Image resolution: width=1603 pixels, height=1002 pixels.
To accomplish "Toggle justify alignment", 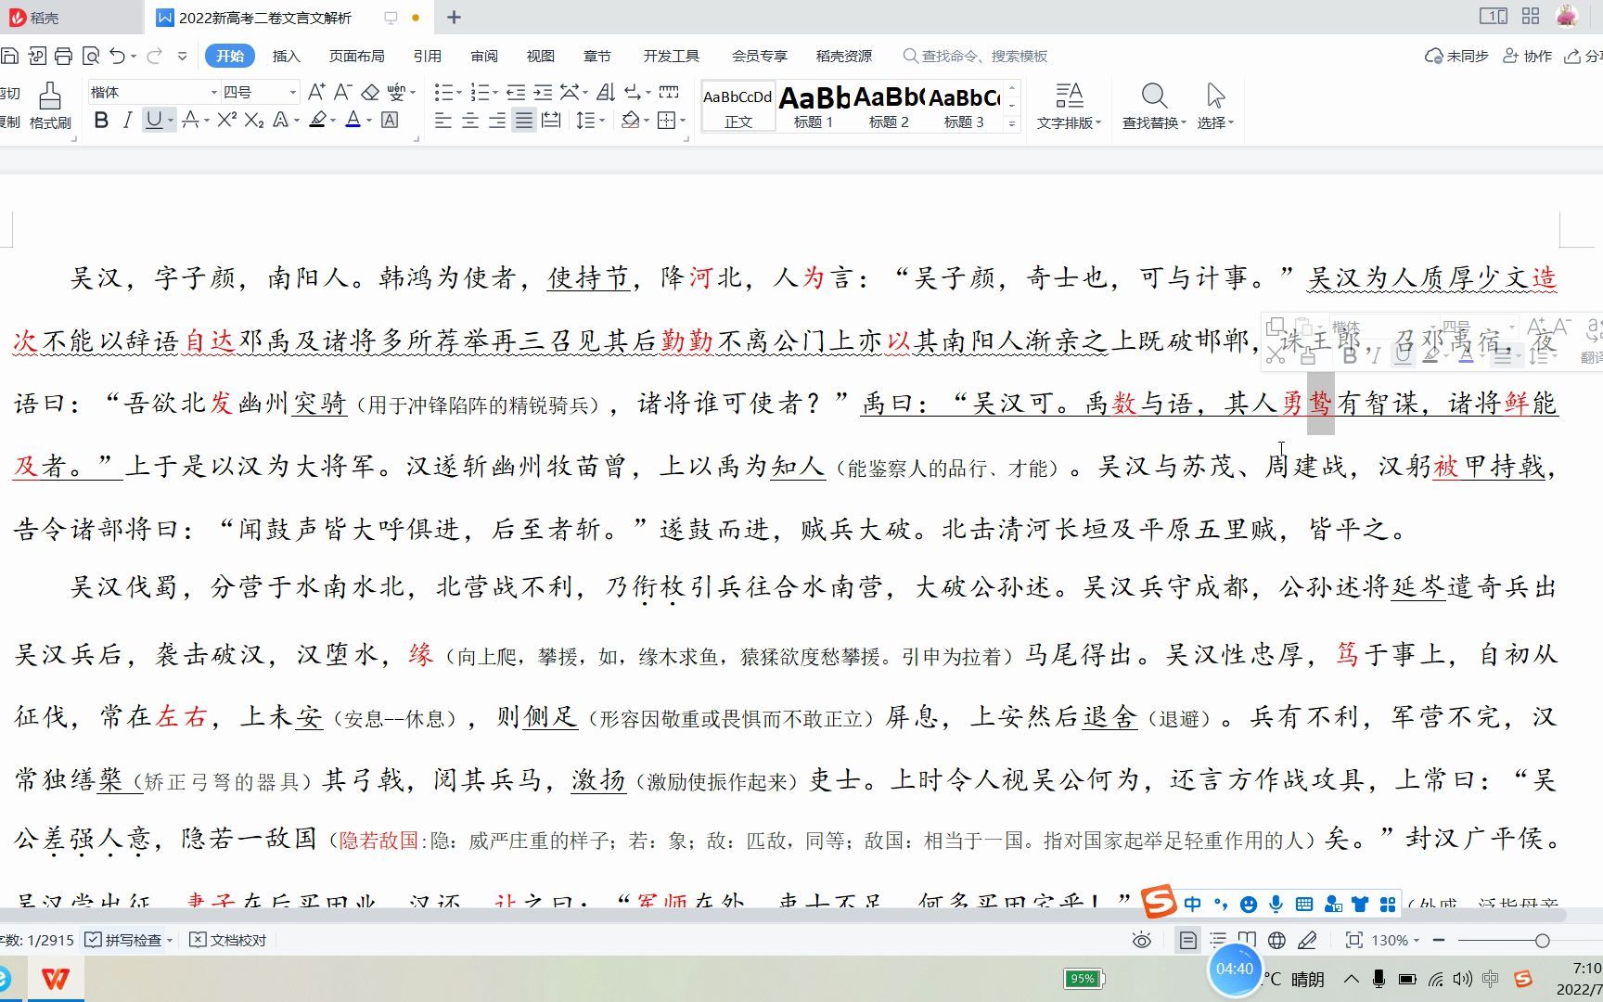I will 524,121.
